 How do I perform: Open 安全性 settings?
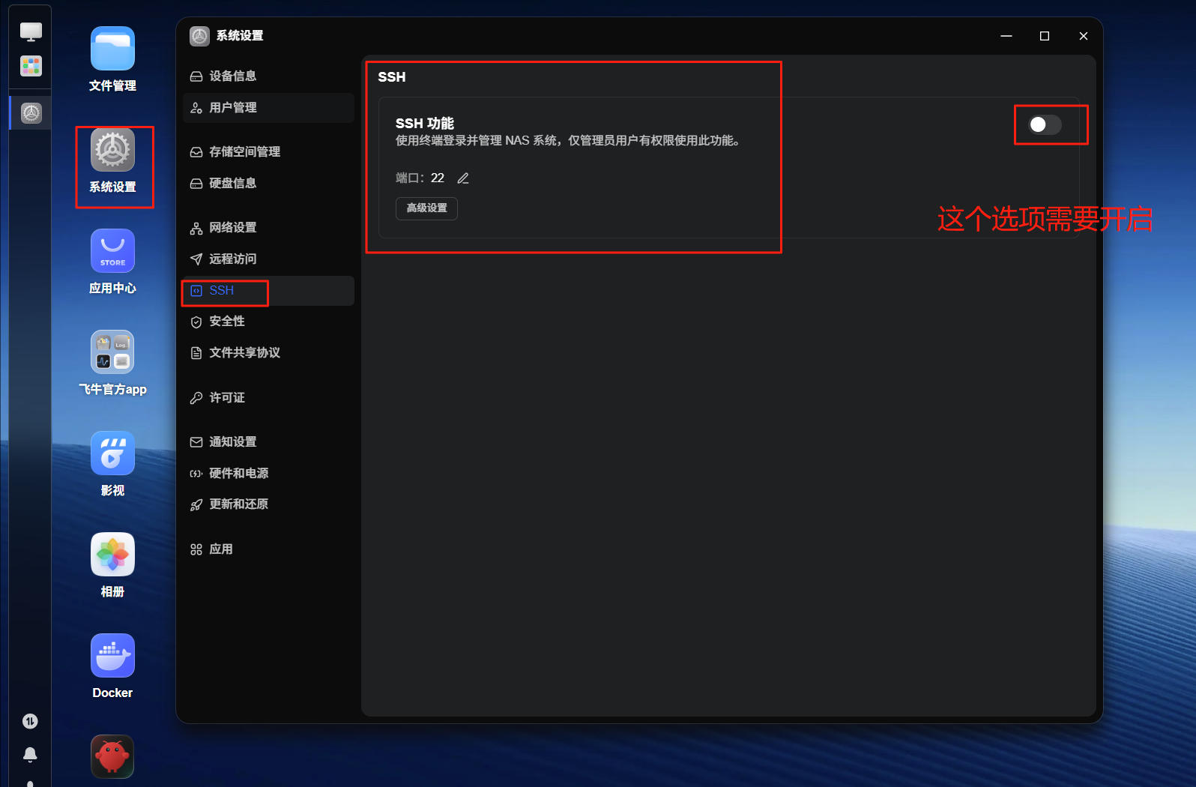(268, 322)
